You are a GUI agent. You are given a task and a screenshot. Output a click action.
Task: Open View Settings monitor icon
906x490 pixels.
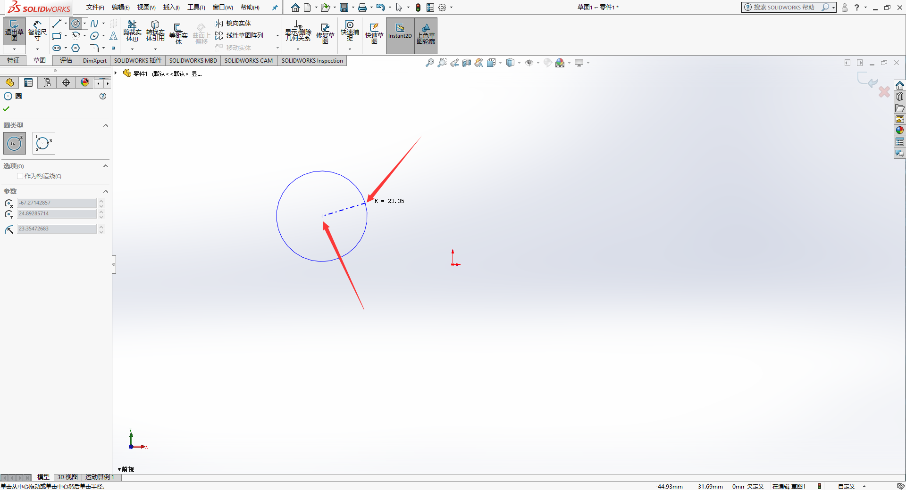(579, 63)
